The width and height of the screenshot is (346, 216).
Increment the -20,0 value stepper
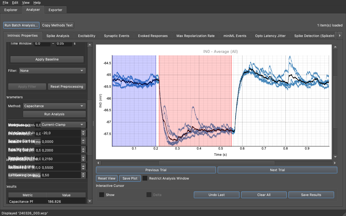(x=83, y=132)
